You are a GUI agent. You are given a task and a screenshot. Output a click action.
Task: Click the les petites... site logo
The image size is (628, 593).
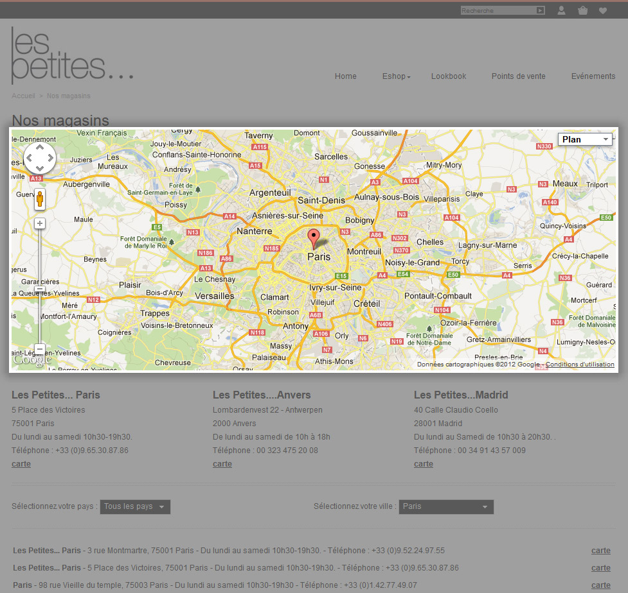72,56
